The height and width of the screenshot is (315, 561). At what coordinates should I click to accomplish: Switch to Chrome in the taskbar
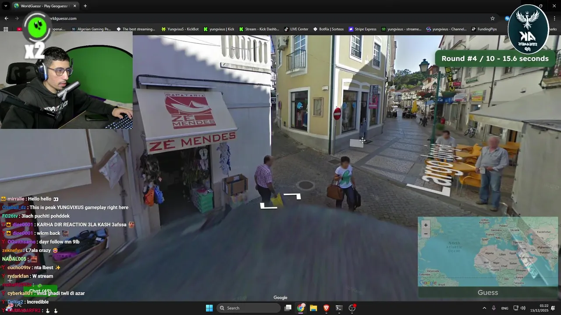301,308
